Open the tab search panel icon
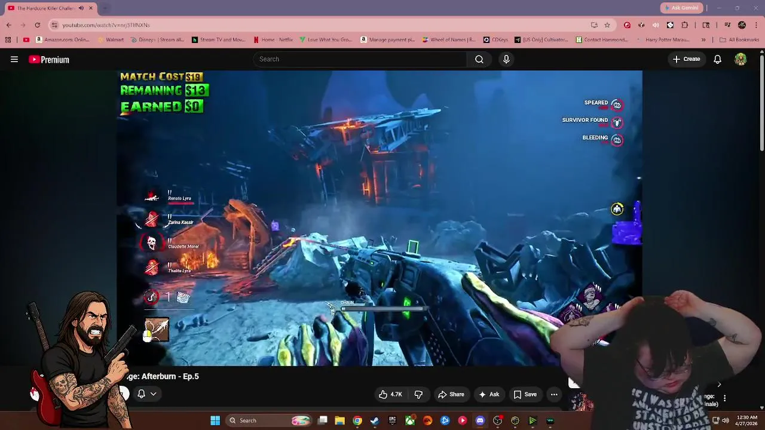Viewport: 765px width, 430px height. (x=706, y=25)
